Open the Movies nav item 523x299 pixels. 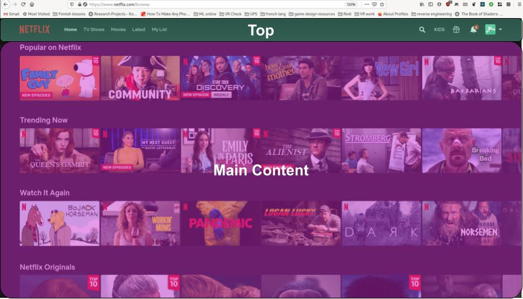[118, 29]
